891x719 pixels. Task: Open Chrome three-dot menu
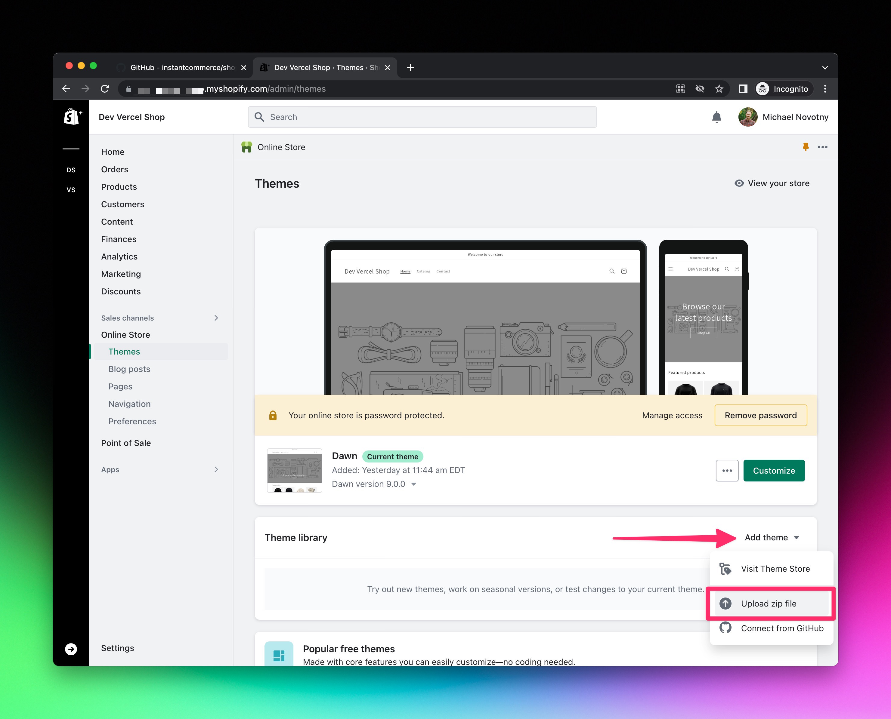pyautogui.click(x=825, y=89)
